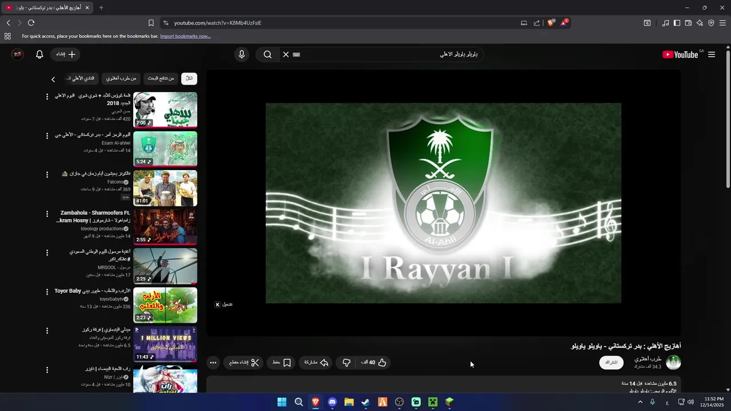Image resolution: width=731 pixels, height=411 pixels.
Task: Open options menu for MRSOOL video
Action: [x=47, y=252]
